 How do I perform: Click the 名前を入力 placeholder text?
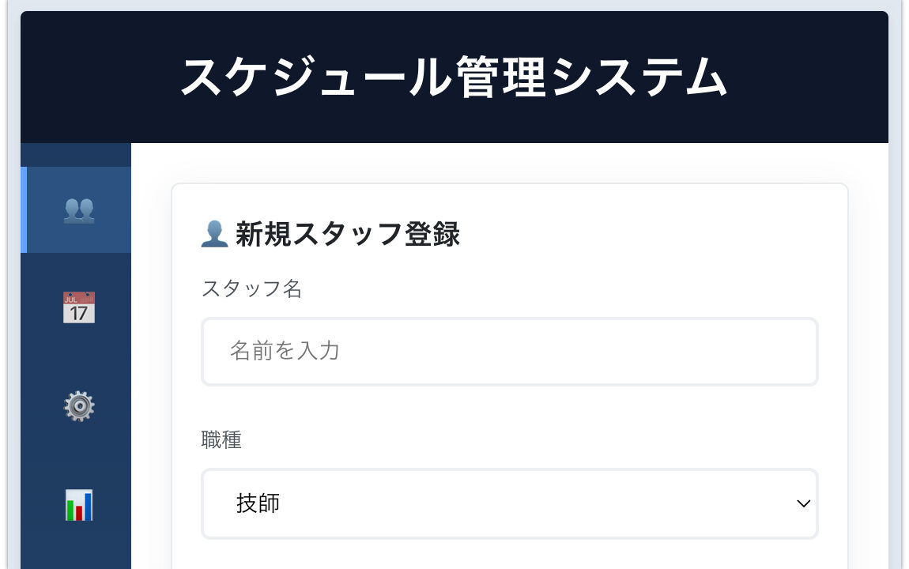(285, 351)
